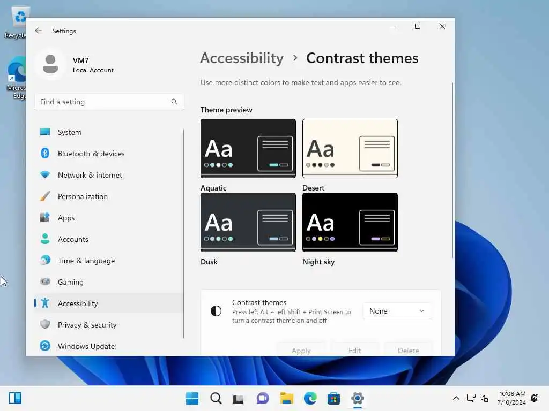Click VM7 Local Account name
Image resolution: width=549 pixels, height=411 pixels.
(93, 65)
